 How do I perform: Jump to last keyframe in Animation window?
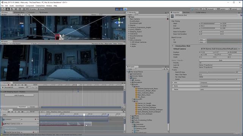[x=26, y=85]
